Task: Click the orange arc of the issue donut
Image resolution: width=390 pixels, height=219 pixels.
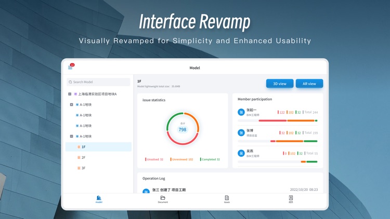Action: [195, 119]
